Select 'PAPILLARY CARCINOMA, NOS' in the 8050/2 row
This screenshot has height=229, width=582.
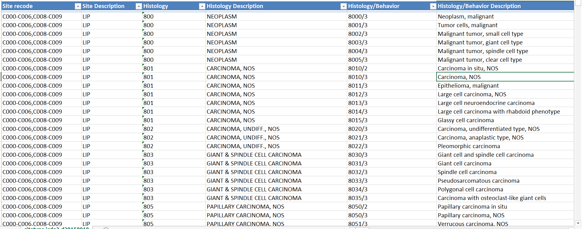click(276, 206)
